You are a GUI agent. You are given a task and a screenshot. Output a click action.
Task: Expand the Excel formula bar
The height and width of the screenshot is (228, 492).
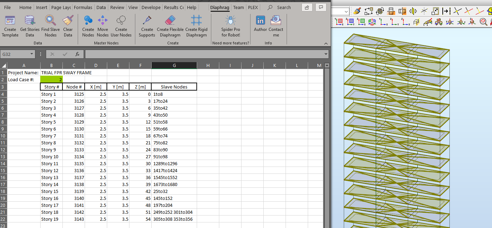coord(326,54)
